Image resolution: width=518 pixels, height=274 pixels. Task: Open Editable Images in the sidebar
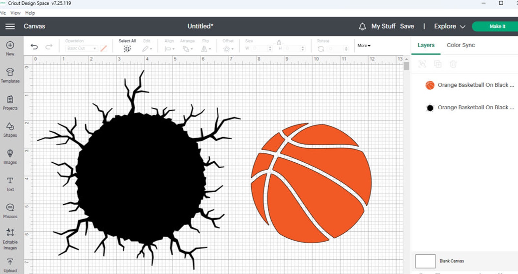(10, 239)
